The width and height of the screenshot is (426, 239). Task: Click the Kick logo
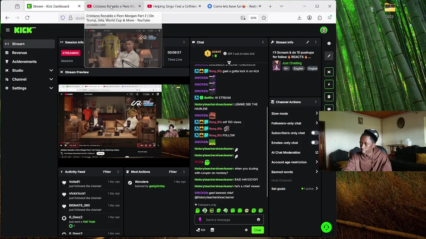tap(25, 30)
